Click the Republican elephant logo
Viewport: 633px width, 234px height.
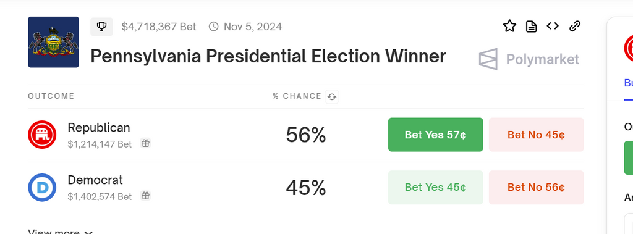tap(42, 135)
